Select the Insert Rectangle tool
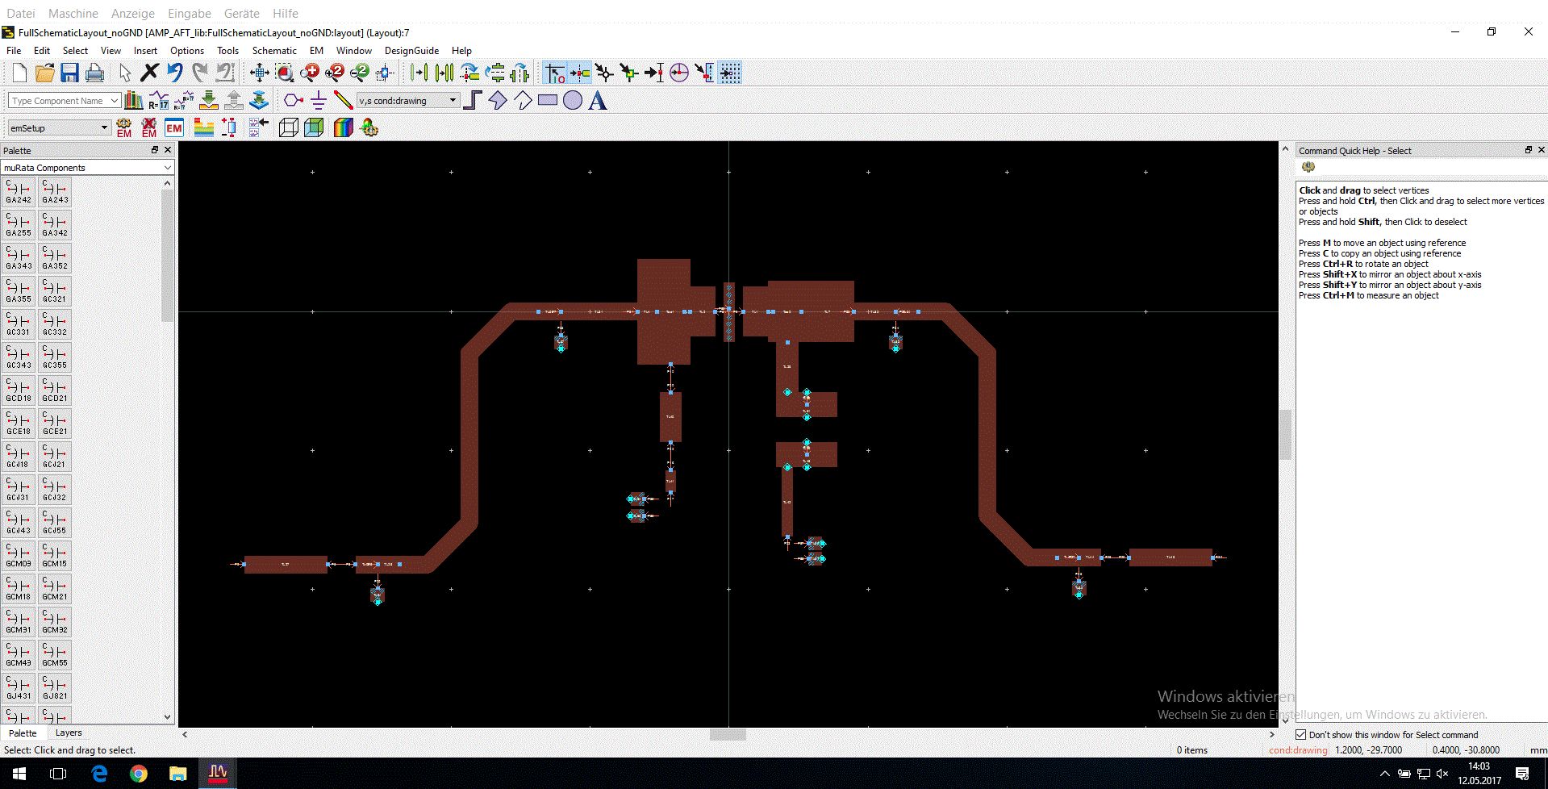This screenshot has width=1548, height=789. coord(548,101)
